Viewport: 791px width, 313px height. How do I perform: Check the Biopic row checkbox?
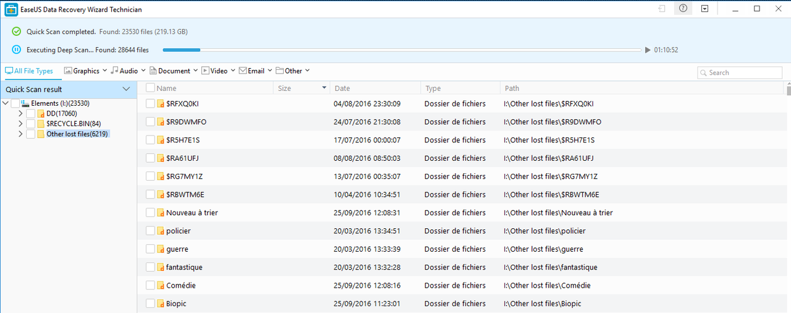click(x=151, y=304)
